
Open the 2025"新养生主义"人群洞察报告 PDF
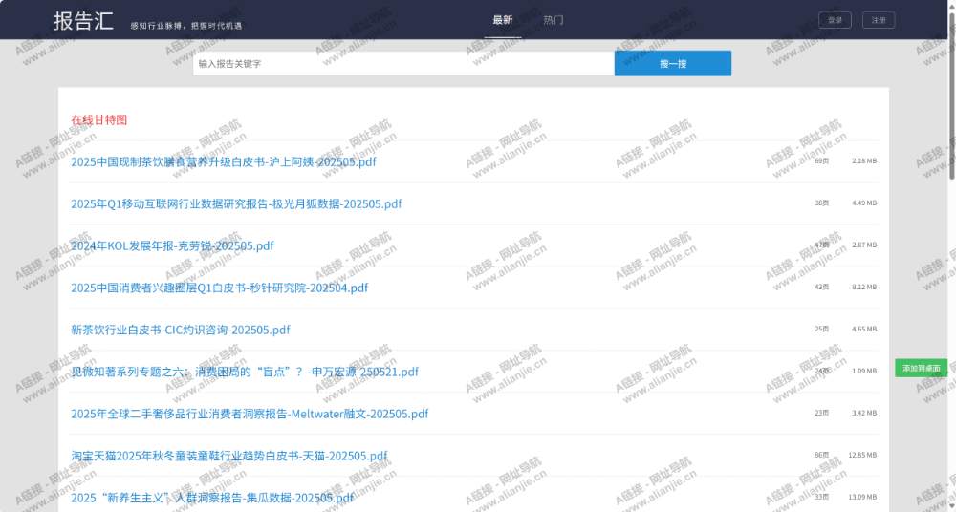coord(212,498)
